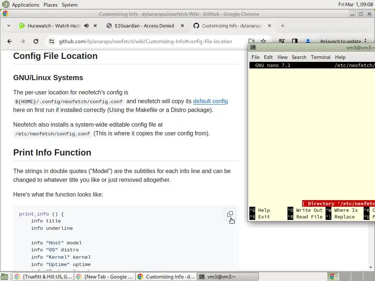Click nano Read File shortcut label
Image resolution: width=375 pixels, height=281 pixels.
(309, 217)
